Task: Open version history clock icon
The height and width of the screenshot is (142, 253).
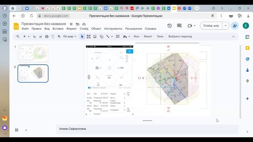Action: (x=170, y=26)
